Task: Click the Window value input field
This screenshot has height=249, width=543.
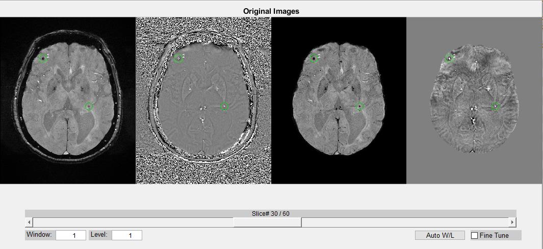Action: click(x=71, y=235)
